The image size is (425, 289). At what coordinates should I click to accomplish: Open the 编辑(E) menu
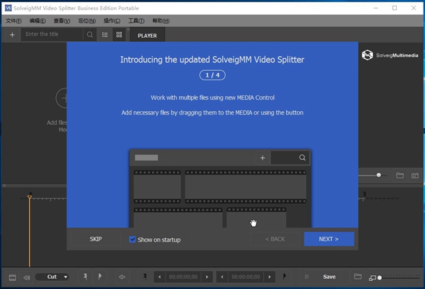click(38, 21)
